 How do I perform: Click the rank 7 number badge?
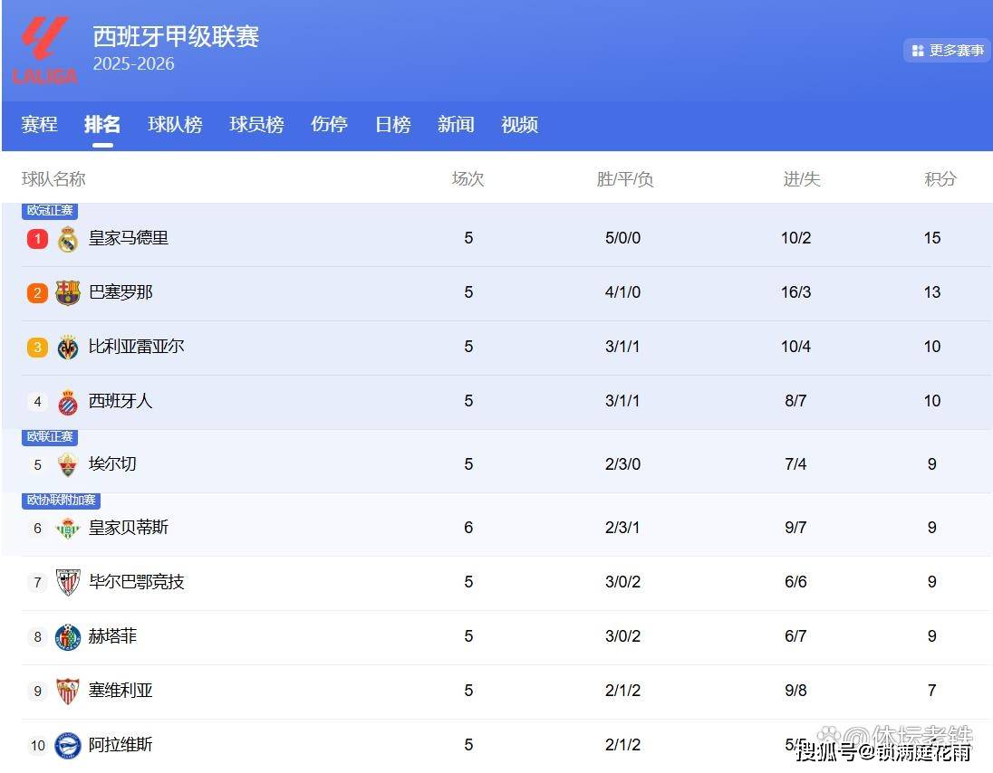(x=37, y=583)
